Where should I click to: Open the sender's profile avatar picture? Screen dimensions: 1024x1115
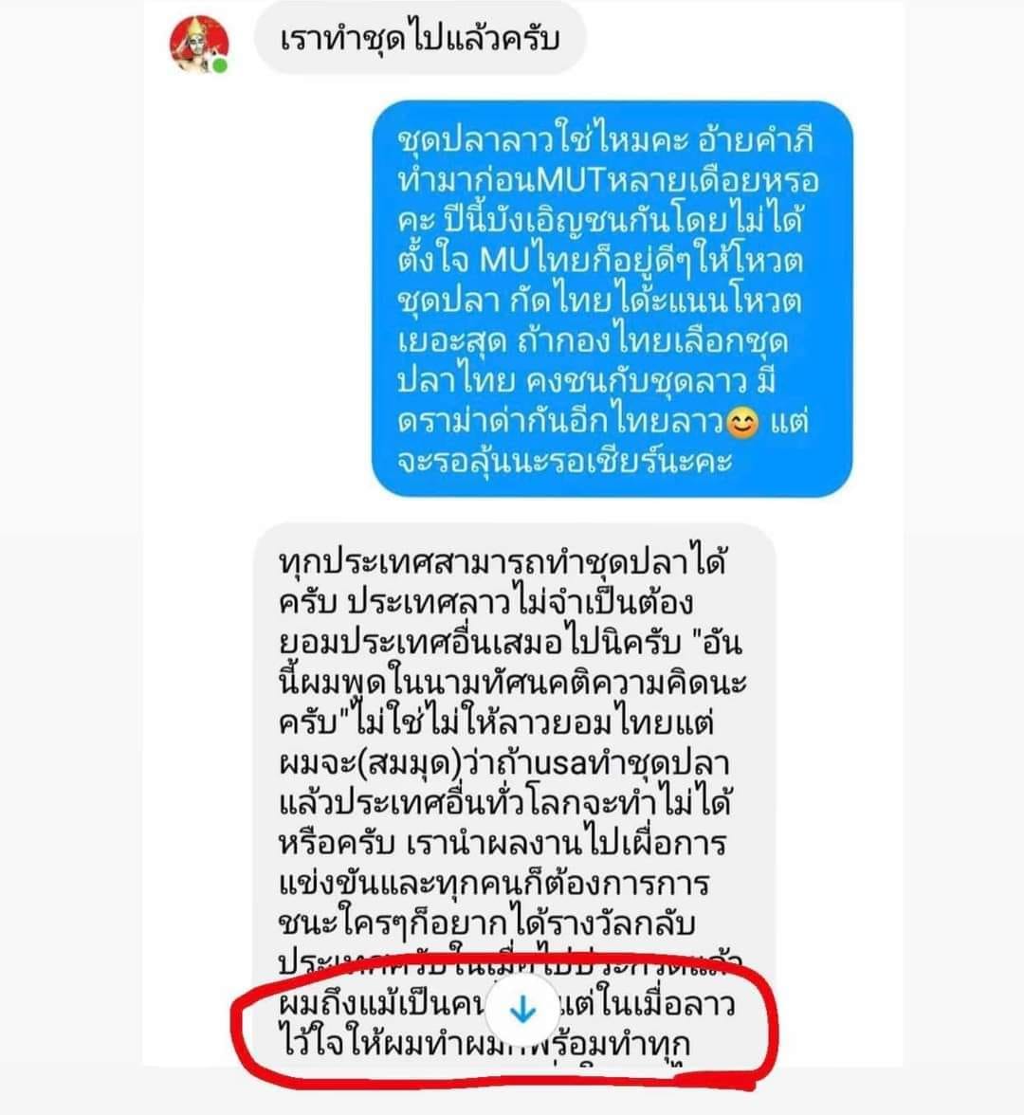click(199, 44)
